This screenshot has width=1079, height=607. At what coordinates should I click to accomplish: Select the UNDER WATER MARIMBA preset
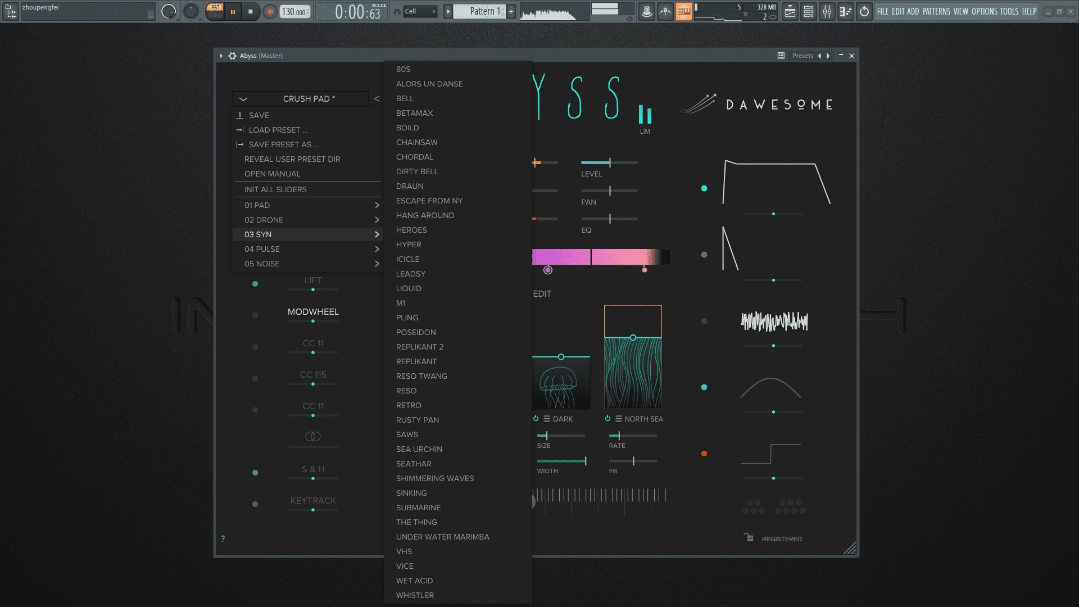pyautogui.click(x=442, y=537)
